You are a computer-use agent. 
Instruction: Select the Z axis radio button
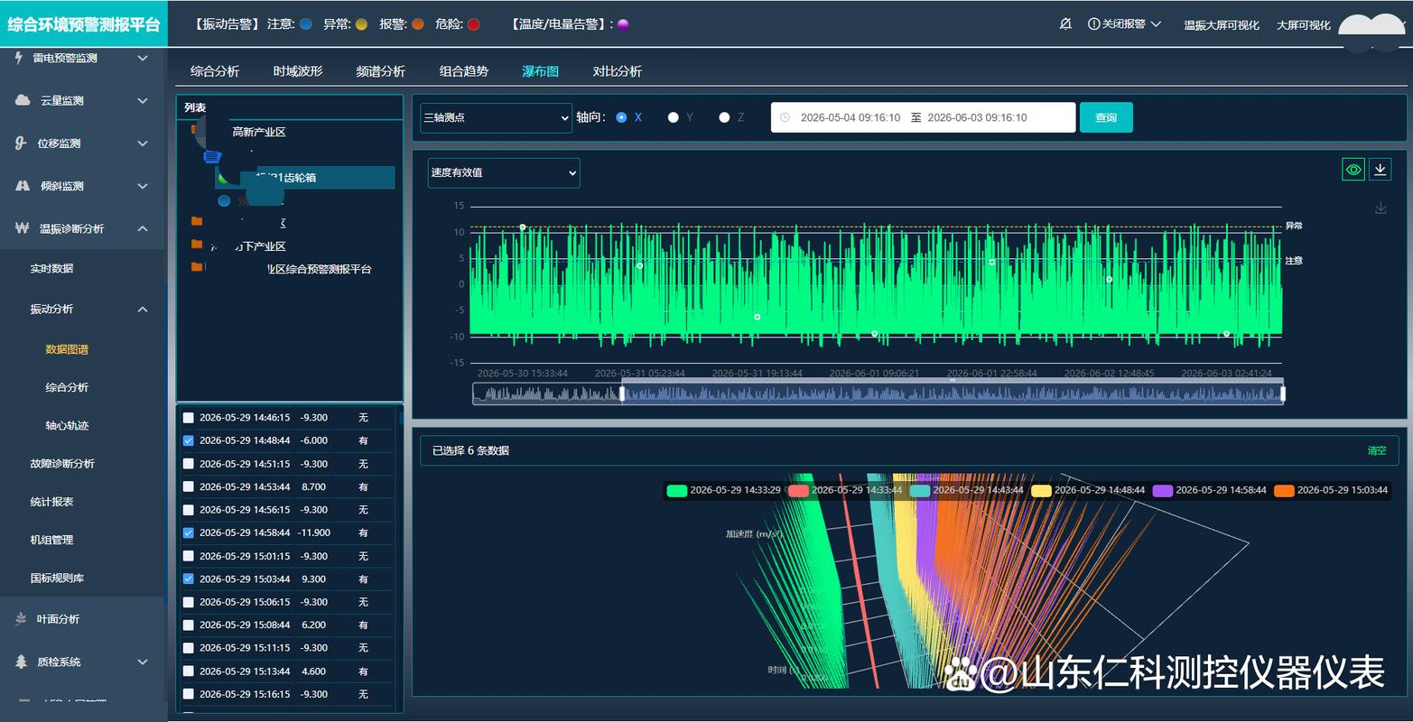pyautogui.click(x=724, y=117)
